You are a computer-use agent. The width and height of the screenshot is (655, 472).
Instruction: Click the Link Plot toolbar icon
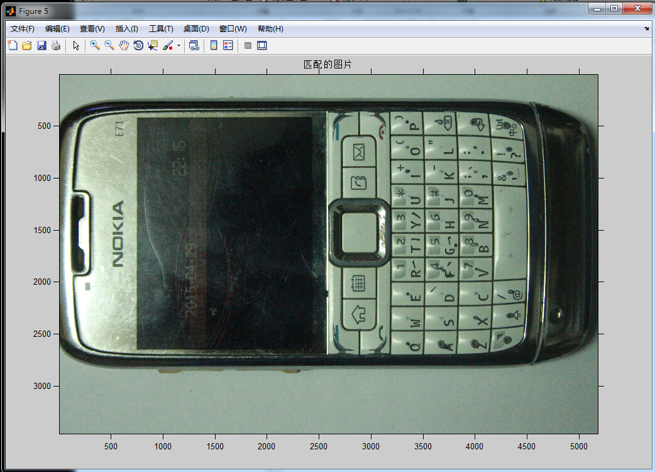point(194,45)
